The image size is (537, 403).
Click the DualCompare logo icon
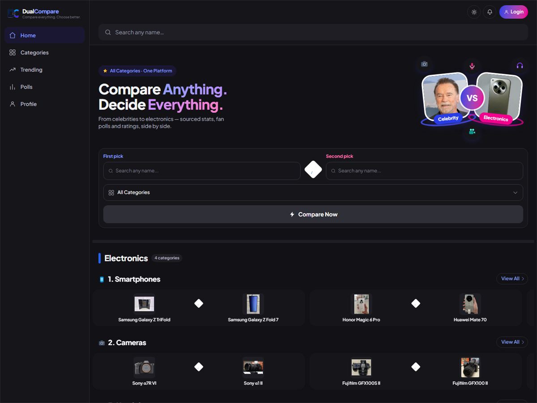[13, 13]
